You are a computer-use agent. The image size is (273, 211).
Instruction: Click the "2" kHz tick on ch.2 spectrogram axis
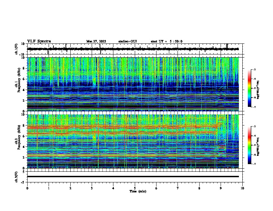[x=24, y=158]
